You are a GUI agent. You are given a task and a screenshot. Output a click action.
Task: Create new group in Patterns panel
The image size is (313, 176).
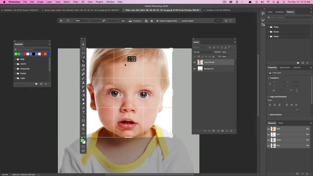(298, 63)
